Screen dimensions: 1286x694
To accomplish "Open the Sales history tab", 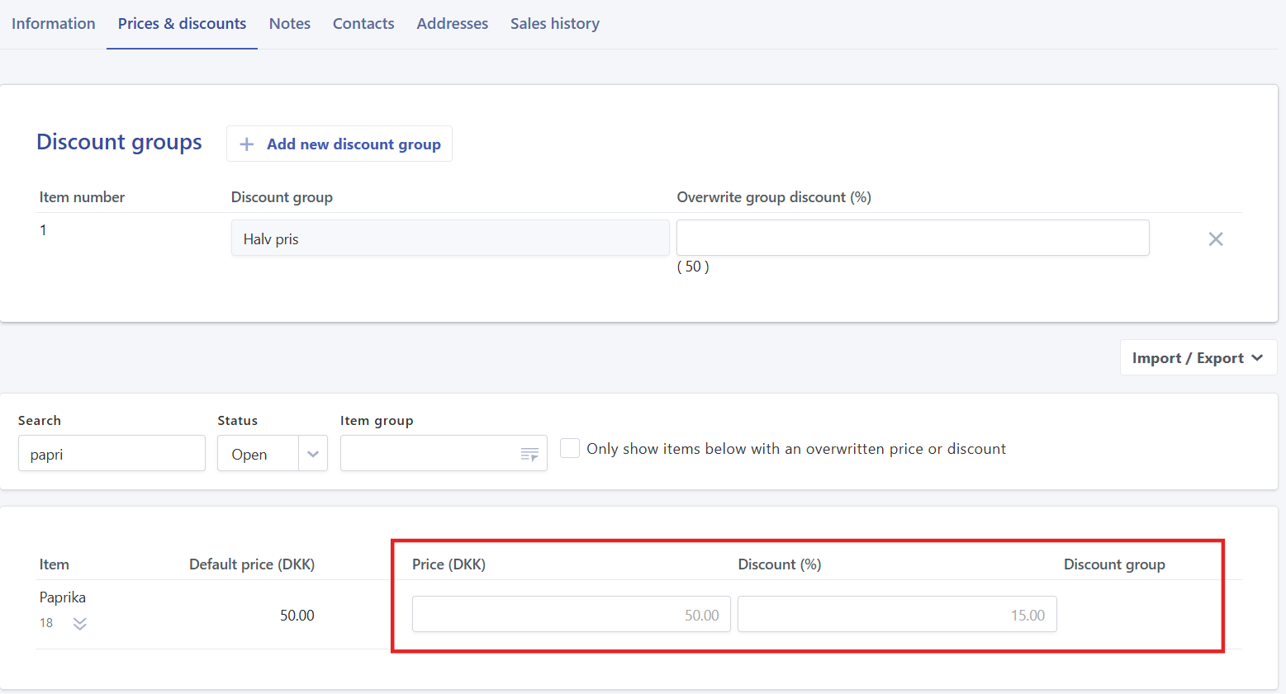I will (x=554, y=24).
